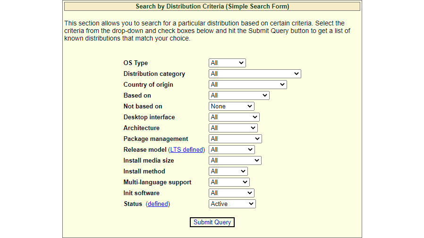Click the Submit Query button
Image resolution: width=424 pixels, height=238 pixels.
212,222
